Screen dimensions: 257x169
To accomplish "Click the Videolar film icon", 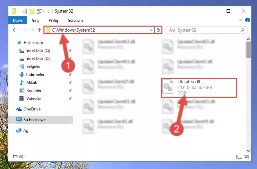I will (x=22, y=98).
